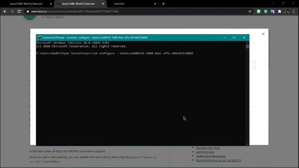Bookmark this page with star icon
Viewport: 299px width, 168px height.
tap(250, 11)
